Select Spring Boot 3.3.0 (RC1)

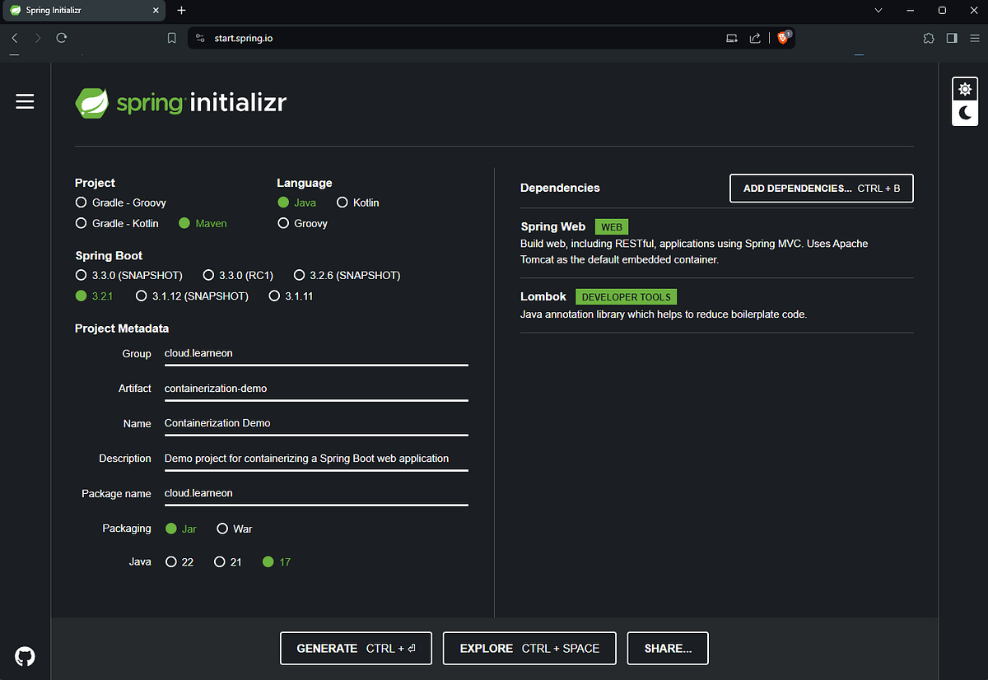click(x=238, y=275)
